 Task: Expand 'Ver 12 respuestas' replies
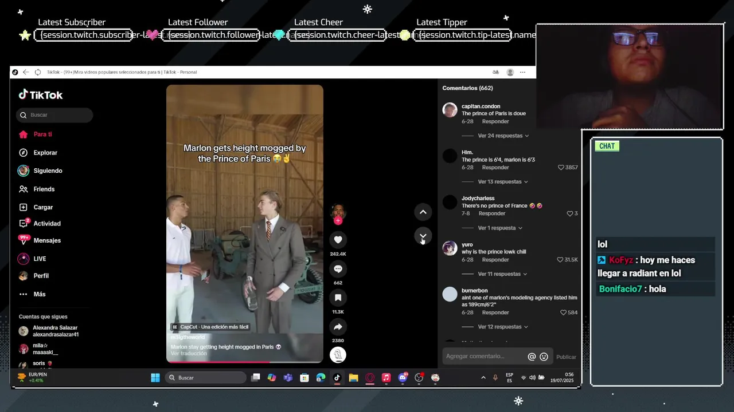(503, 327)
